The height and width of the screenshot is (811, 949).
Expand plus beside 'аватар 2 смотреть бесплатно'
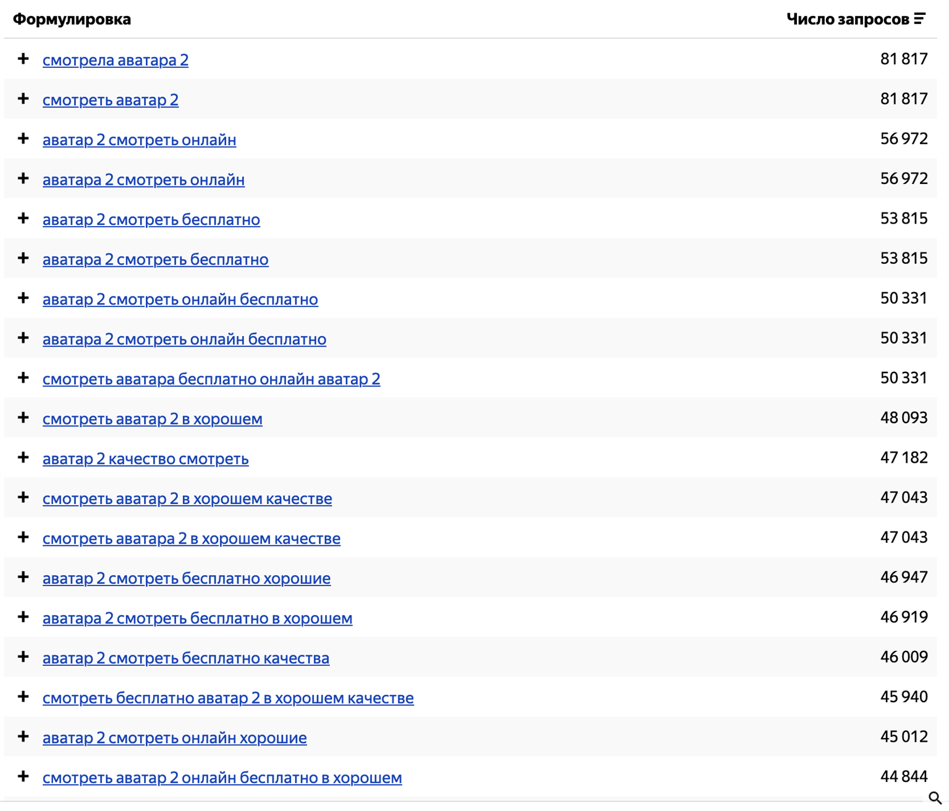point(23,218)
